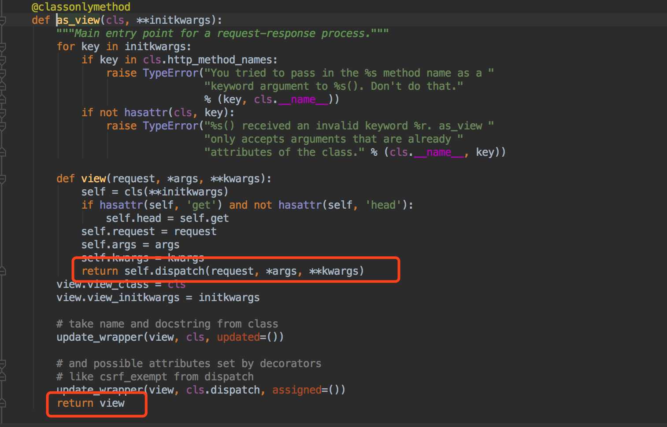Place cursor on as_view function name
667x427 pixels.
click(78, 20)
